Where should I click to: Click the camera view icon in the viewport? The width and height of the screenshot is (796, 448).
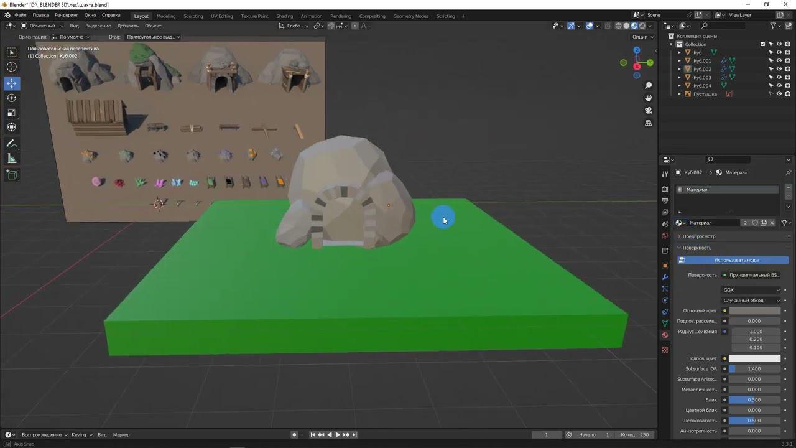648,111
